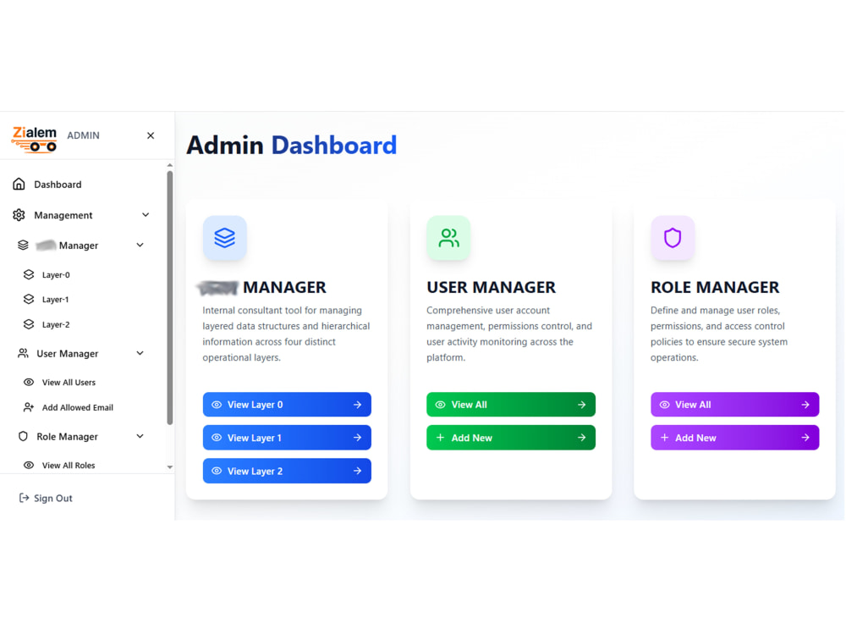Click the layer icon next to Layer-0
846x635 pixels.
(29, 274)
